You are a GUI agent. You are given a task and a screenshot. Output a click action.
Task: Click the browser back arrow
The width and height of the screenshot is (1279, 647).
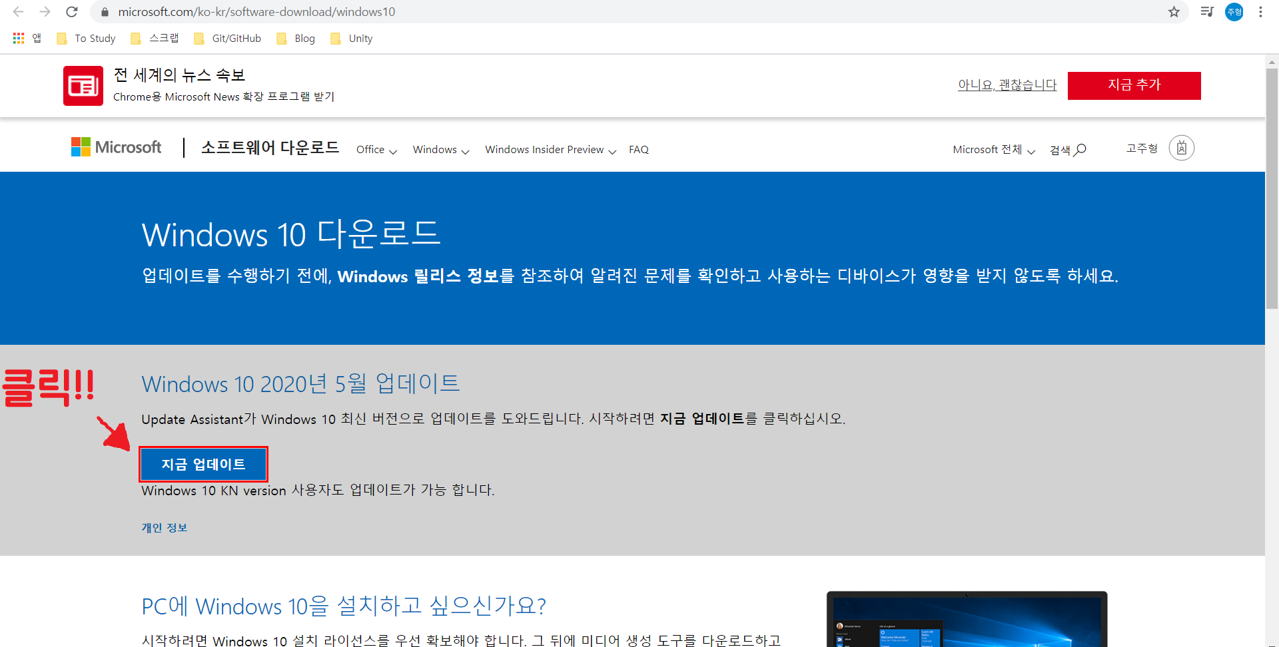tap(18, 12)
